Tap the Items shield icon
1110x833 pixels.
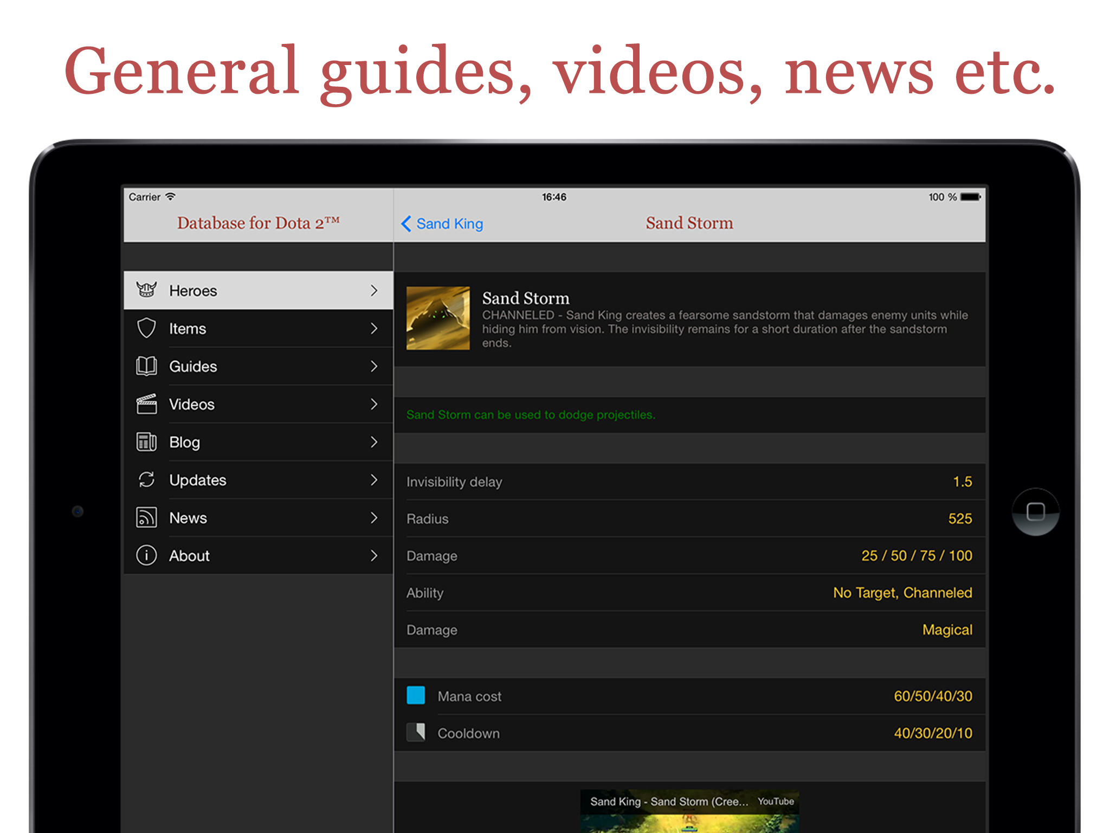click(x=146, y=328)
